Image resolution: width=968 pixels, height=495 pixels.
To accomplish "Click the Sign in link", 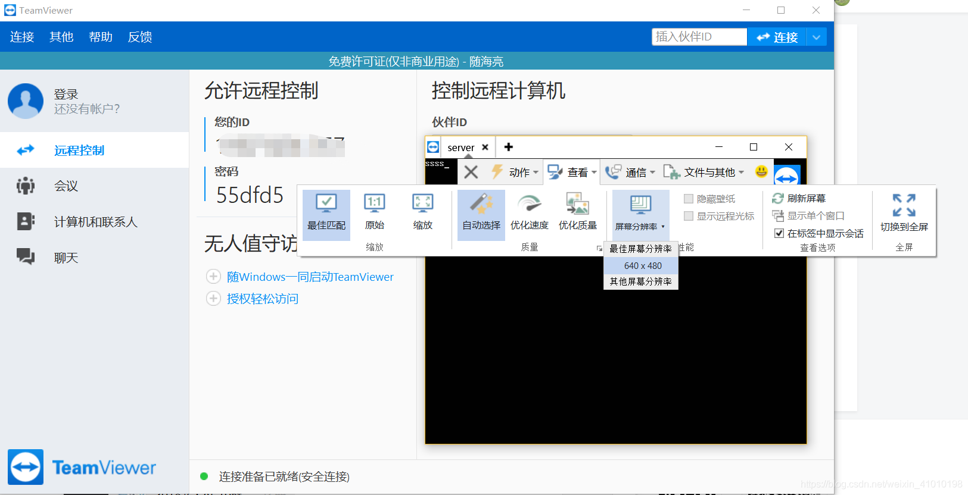I will (66, 94).
